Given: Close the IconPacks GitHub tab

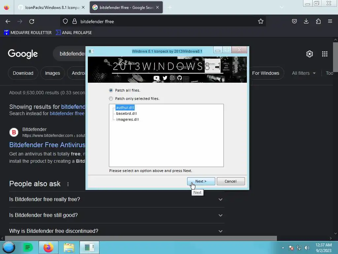Looking at the screenshot, I should [83, 7].
